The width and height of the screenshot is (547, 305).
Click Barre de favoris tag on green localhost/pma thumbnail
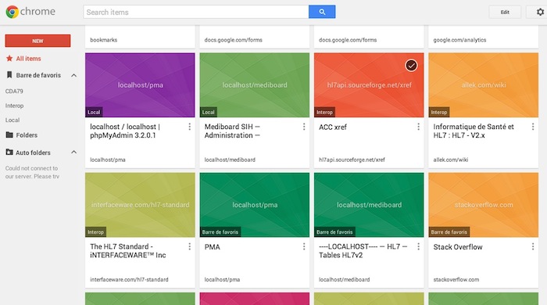220,231
